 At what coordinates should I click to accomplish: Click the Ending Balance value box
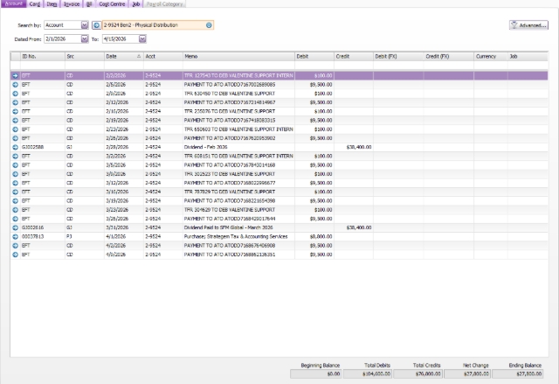coord(518,374)
